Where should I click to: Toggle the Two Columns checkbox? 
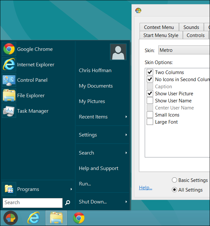tap(150, 72)
